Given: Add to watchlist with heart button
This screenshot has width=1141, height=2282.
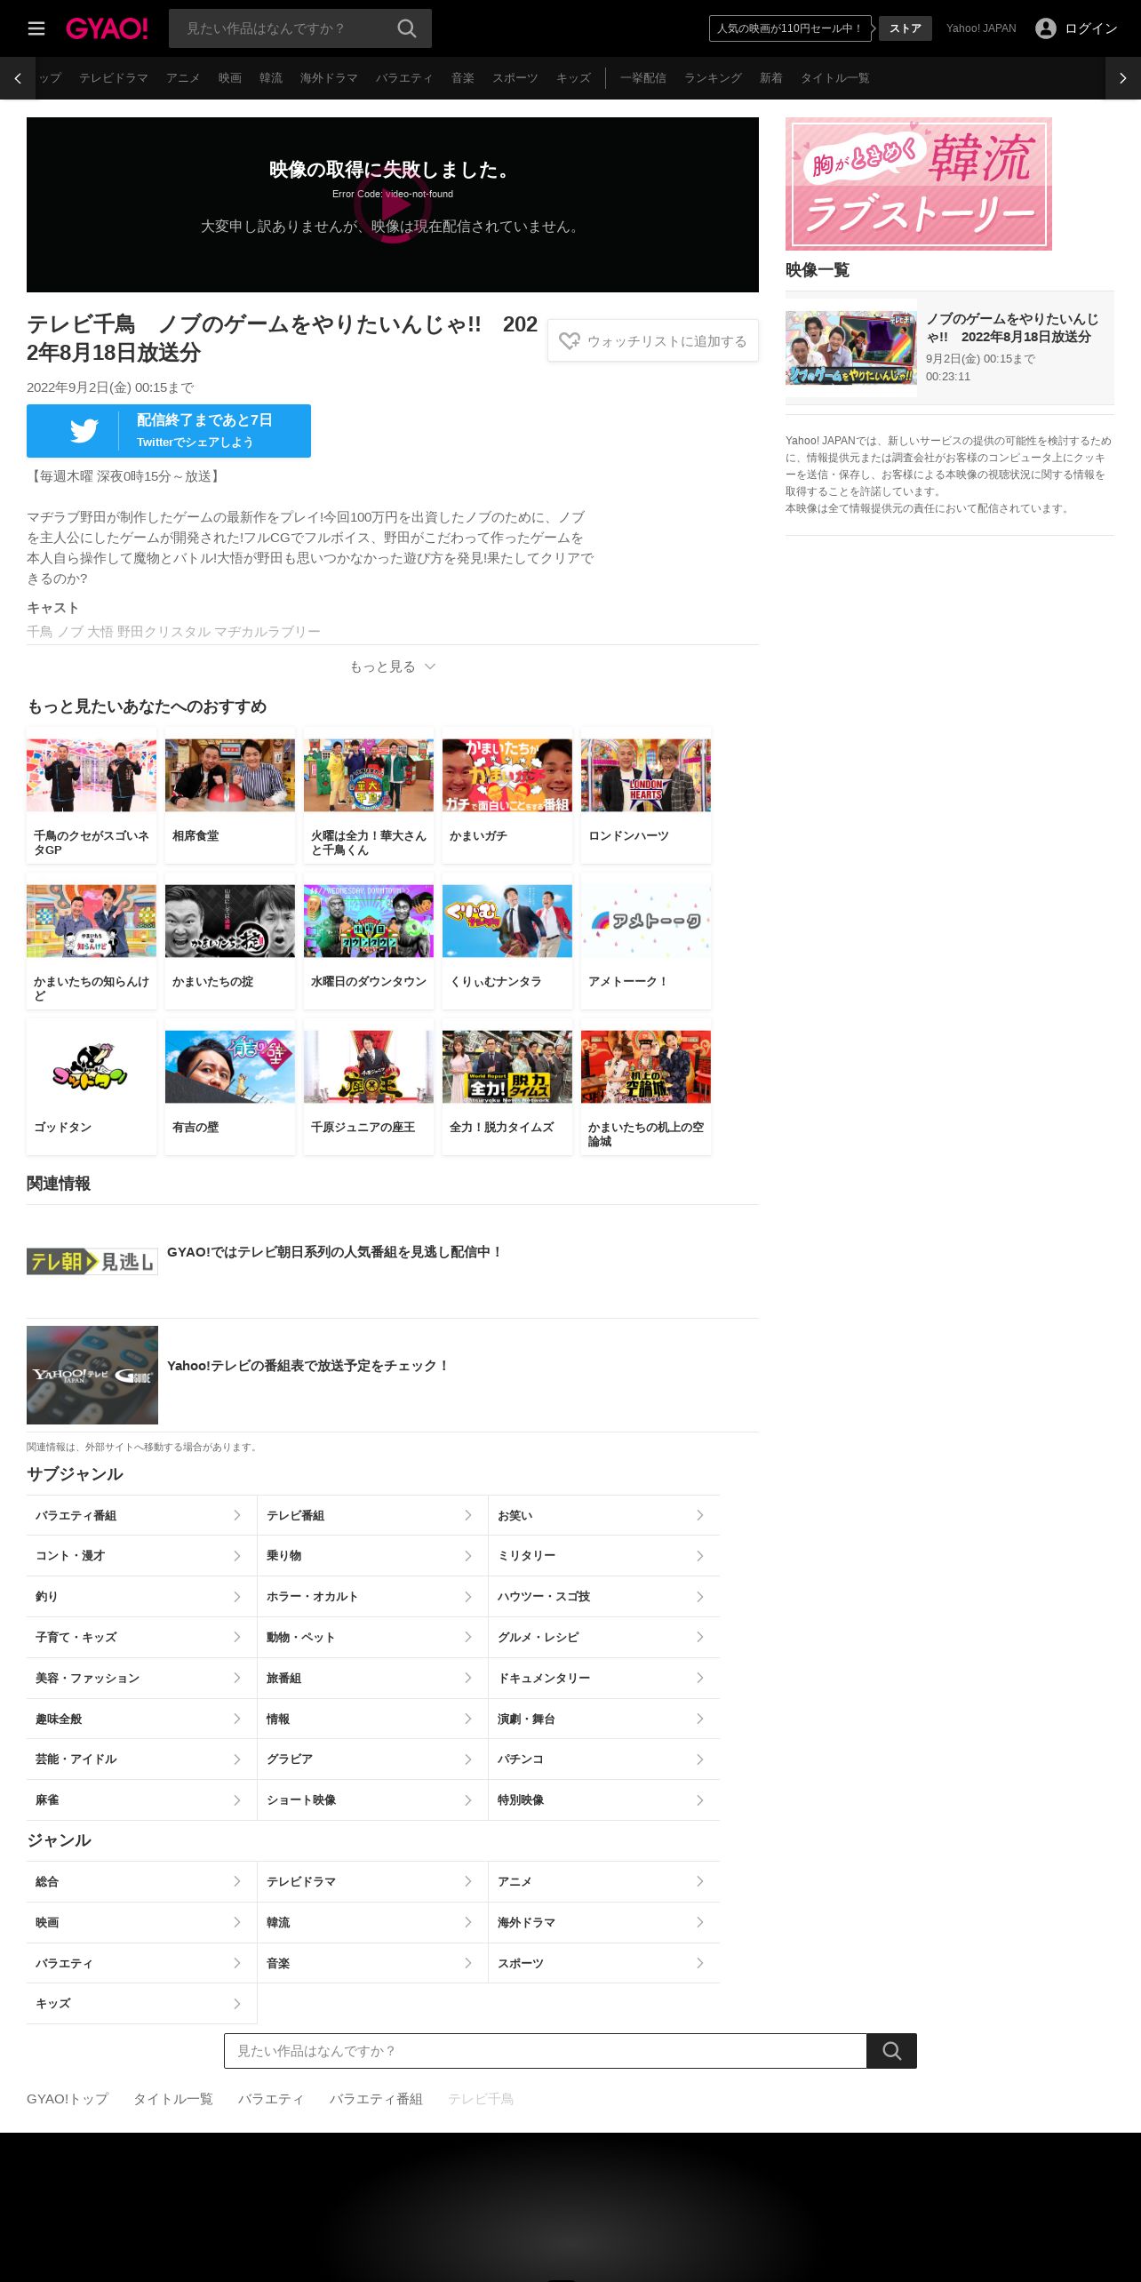Looking at the screenshot, I should (x=653, y=340).
